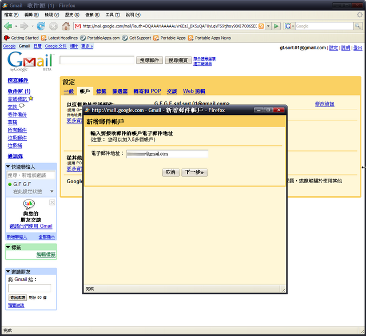Click the invite friend email field
The height and width of the screenshot is (336, 366).
[29, 288]
